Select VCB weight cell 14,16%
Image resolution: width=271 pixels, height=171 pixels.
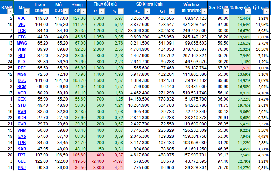261,93
